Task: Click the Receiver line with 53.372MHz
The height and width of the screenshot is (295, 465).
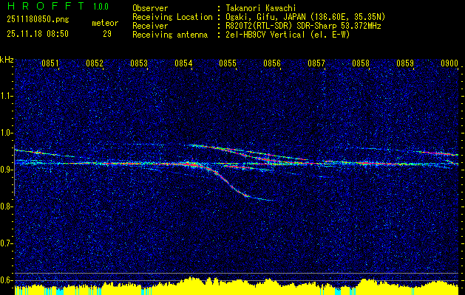Action: pos(303,26)
